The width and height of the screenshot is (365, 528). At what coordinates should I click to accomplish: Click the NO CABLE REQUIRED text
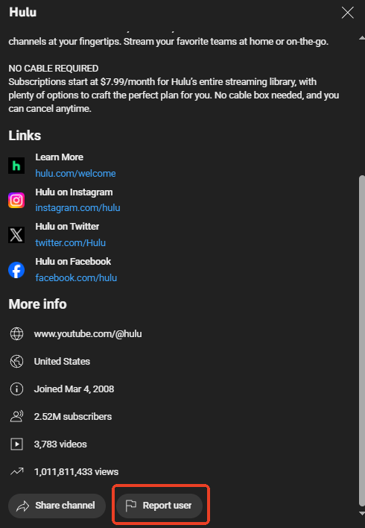[x=54, y=69]
